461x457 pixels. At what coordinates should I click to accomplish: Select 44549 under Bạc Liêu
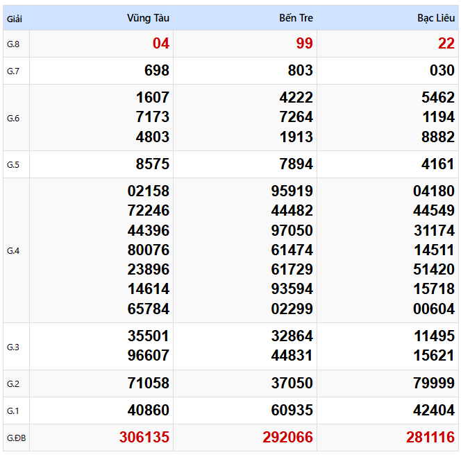(x=434, y=211)
